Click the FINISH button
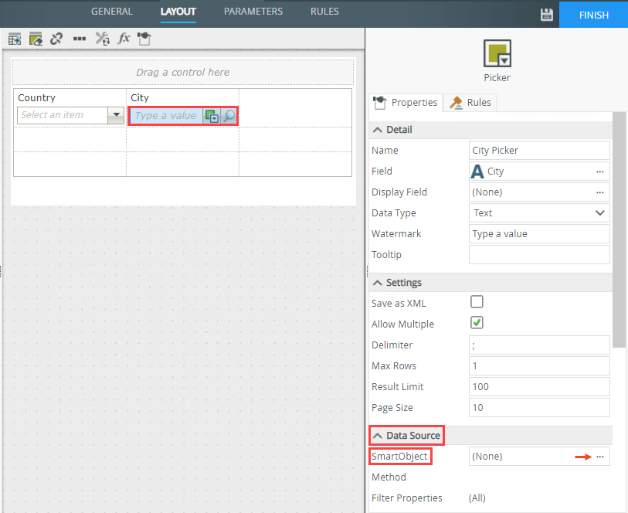The height and width of the screenshot is (513, 628). click(593, 14)
